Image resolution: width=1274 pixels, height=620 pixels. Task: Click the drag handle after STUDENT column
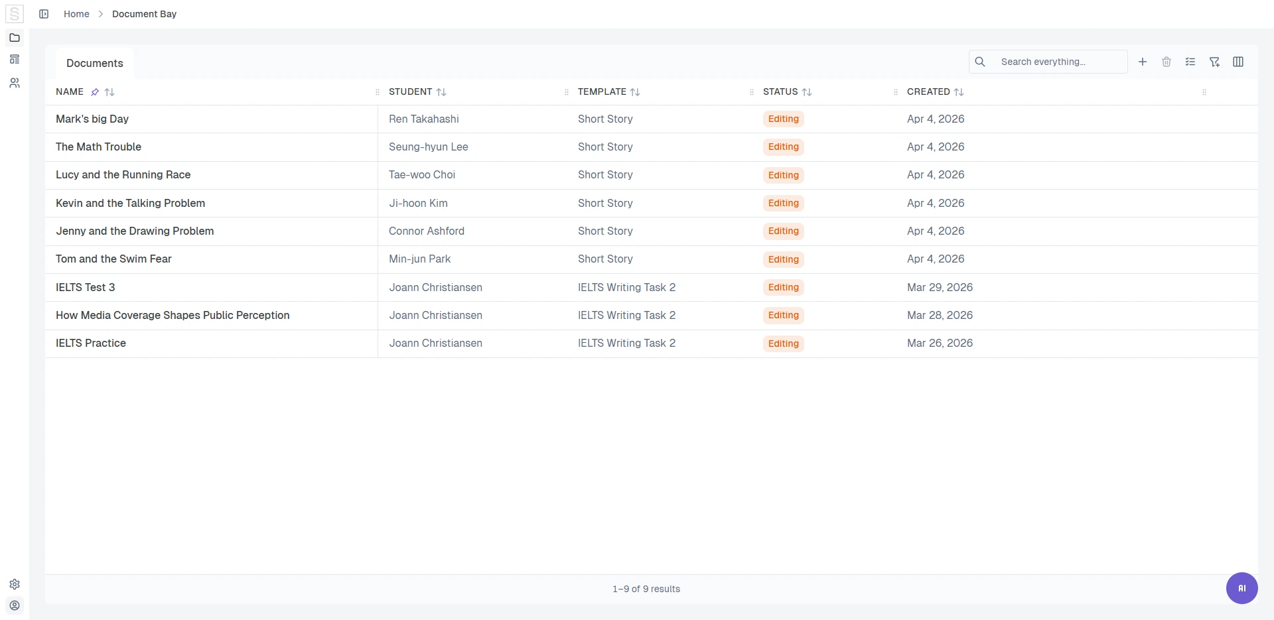pos(567,92)
